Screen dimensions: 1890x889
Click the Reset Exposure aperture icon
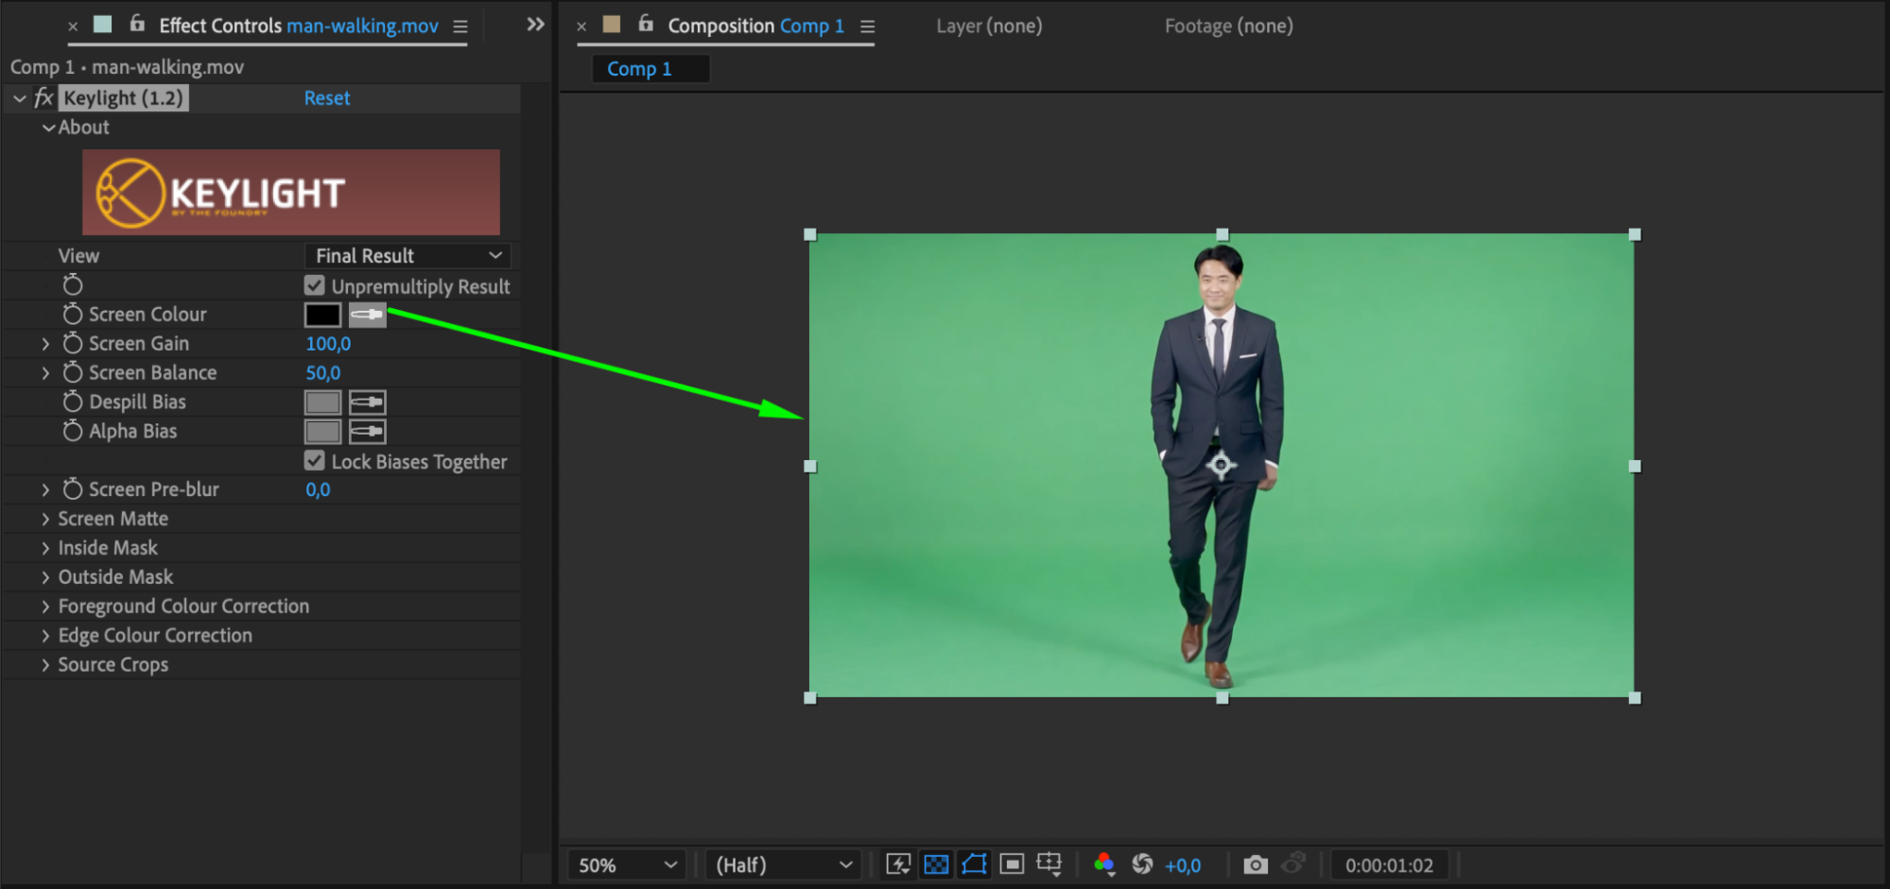coord(1142,864)
